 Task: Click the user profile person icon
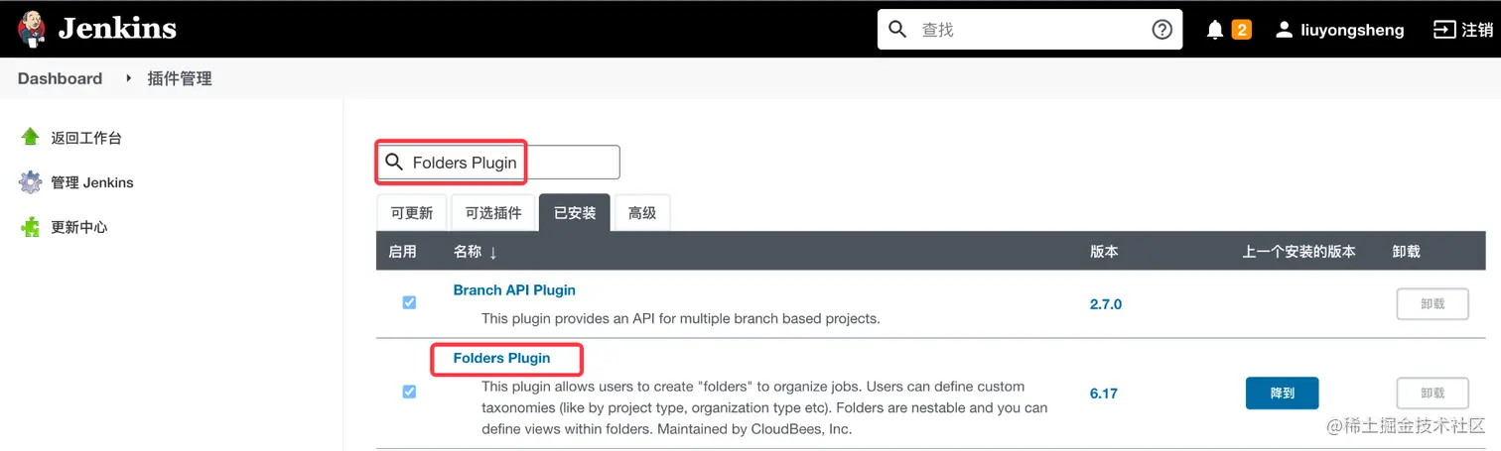[1285, 30]
